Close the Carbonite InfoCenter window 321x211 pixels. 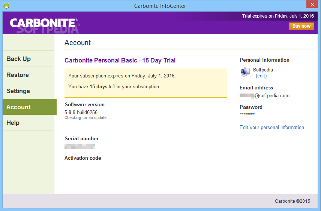tap(312, 4)
